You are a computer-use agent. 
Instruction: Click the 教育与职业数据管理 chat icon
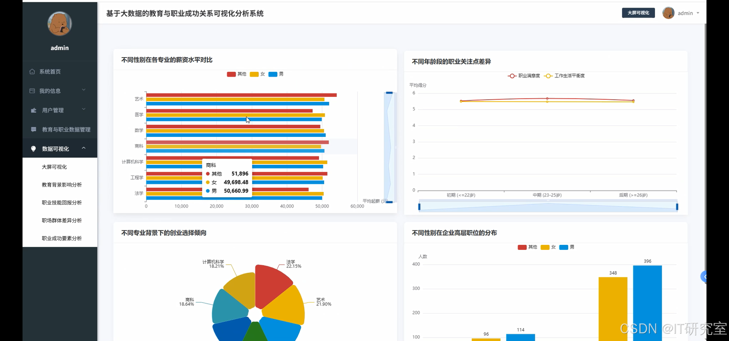coord(33,129)
